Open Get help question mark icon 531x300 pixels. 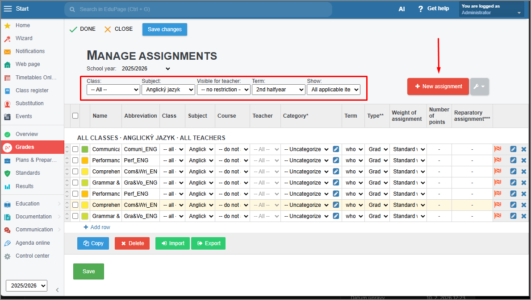tap(420, 9)
